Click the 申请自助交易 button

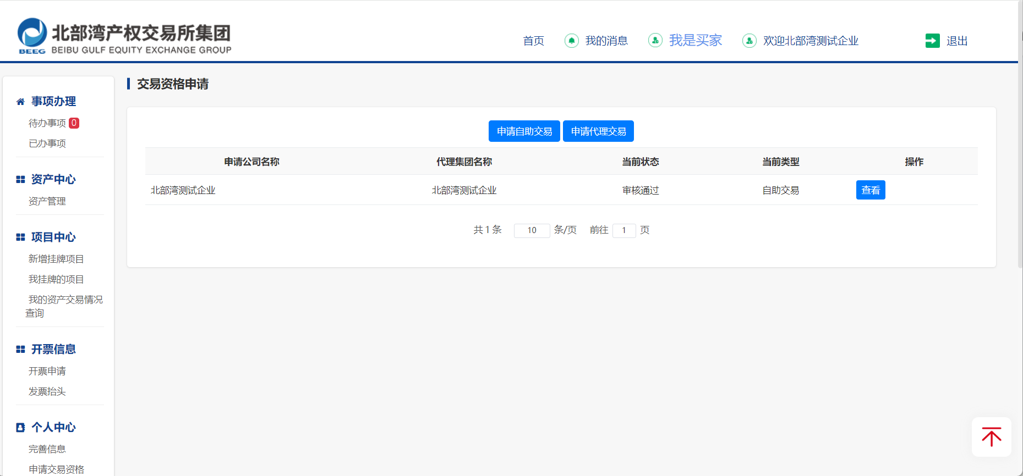click(x=524, y=131)
